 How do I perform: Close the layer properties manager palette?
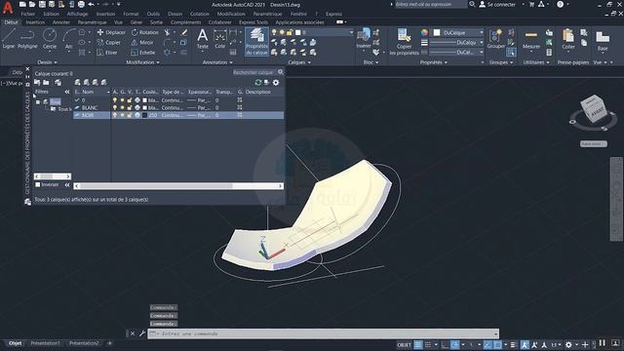pos(27,69)
